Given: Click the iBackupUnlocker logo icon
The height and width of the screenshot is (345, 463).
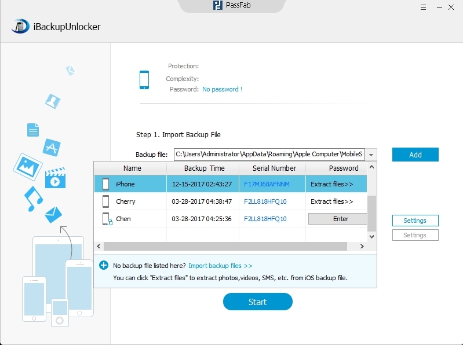Looking at the screenshot, I should click(x=20, y=26).
